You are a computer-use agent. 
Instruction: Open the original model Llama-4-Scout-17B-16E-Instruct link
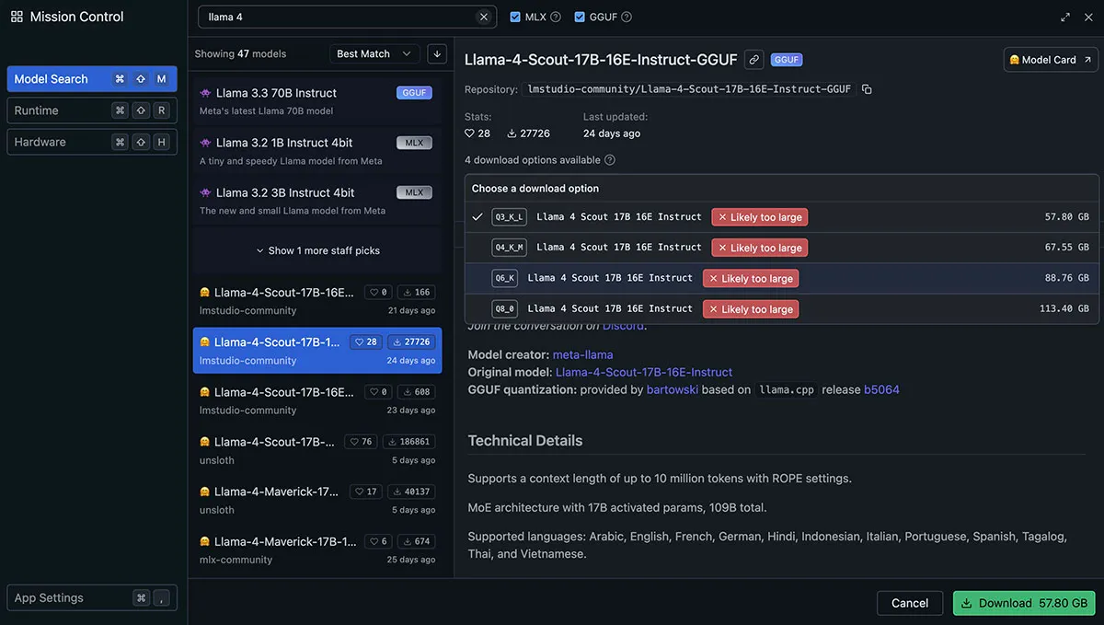pyautogui.click(x=644, y=373)
